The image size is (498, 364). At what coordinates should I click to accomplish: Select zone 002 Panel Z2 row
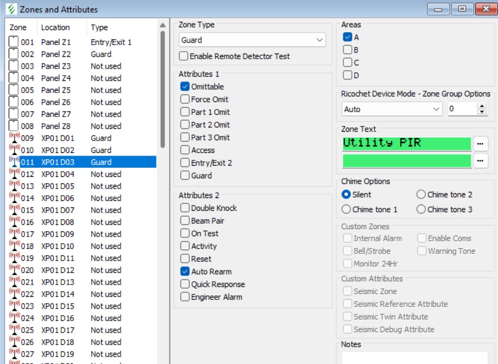click(71, 54)
